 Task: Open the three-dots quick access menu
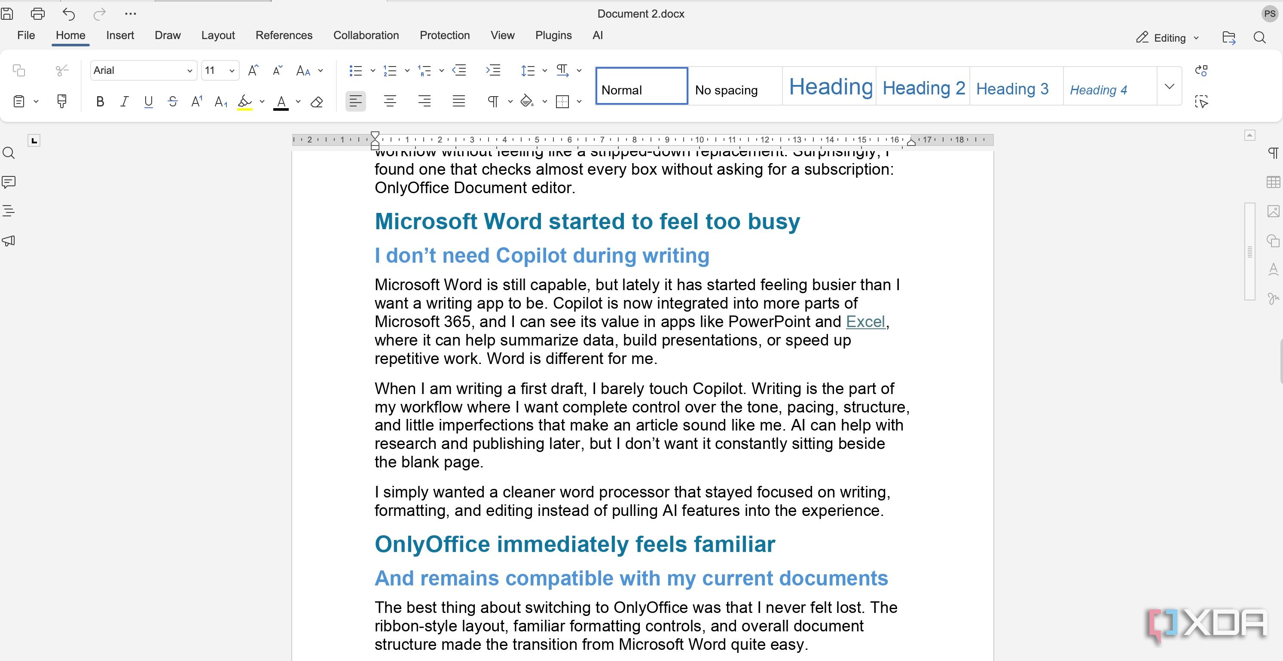(x=131, y=14)
